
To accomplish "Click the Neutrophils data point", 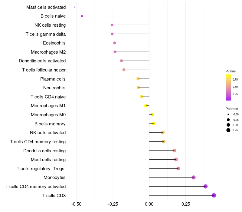I will coord(138,88).
